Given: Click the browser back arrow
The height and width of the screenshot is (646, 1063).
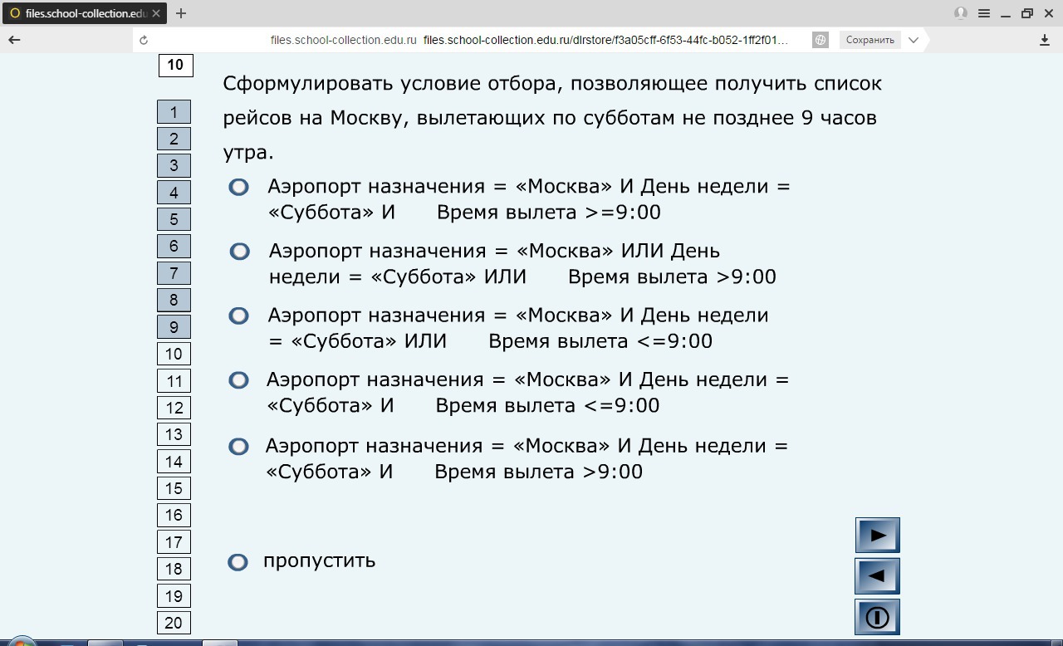Looking at the screenshot, I should click(x=14, y=40).
